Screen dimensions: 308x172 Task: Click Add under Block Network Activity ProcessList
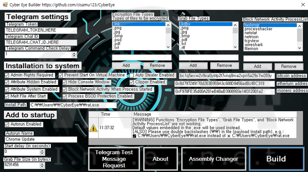[x=257, y=67]
